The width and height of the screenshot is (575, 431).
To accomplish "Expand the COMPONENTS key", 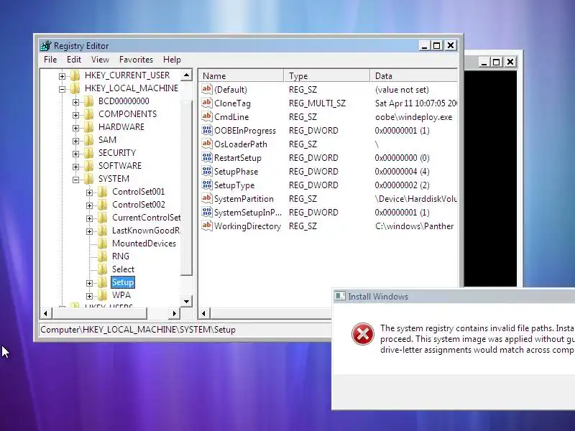I will click(x=75, y=115).
